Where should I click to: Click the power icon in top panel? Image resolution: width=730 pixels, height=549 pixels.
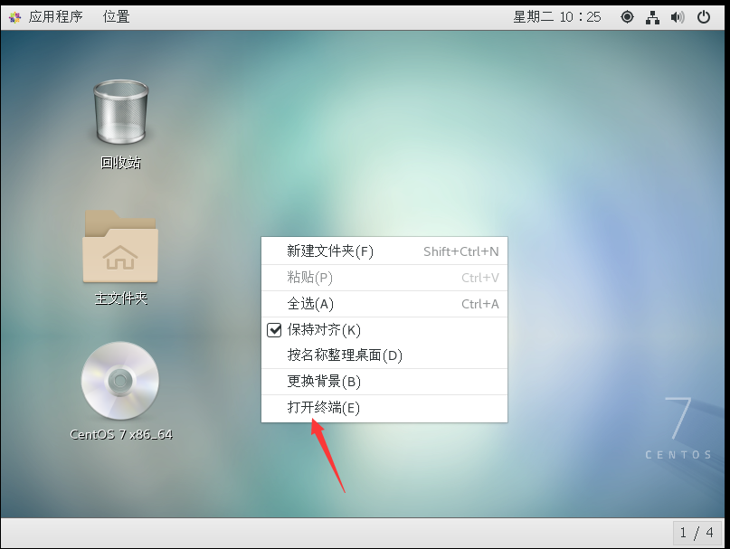[x=704, y=17]
